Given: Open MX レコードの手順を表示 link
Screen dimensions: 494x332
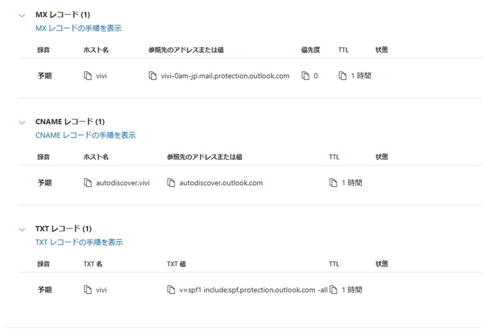Looking at the screenshot, I should pos(79,28).
